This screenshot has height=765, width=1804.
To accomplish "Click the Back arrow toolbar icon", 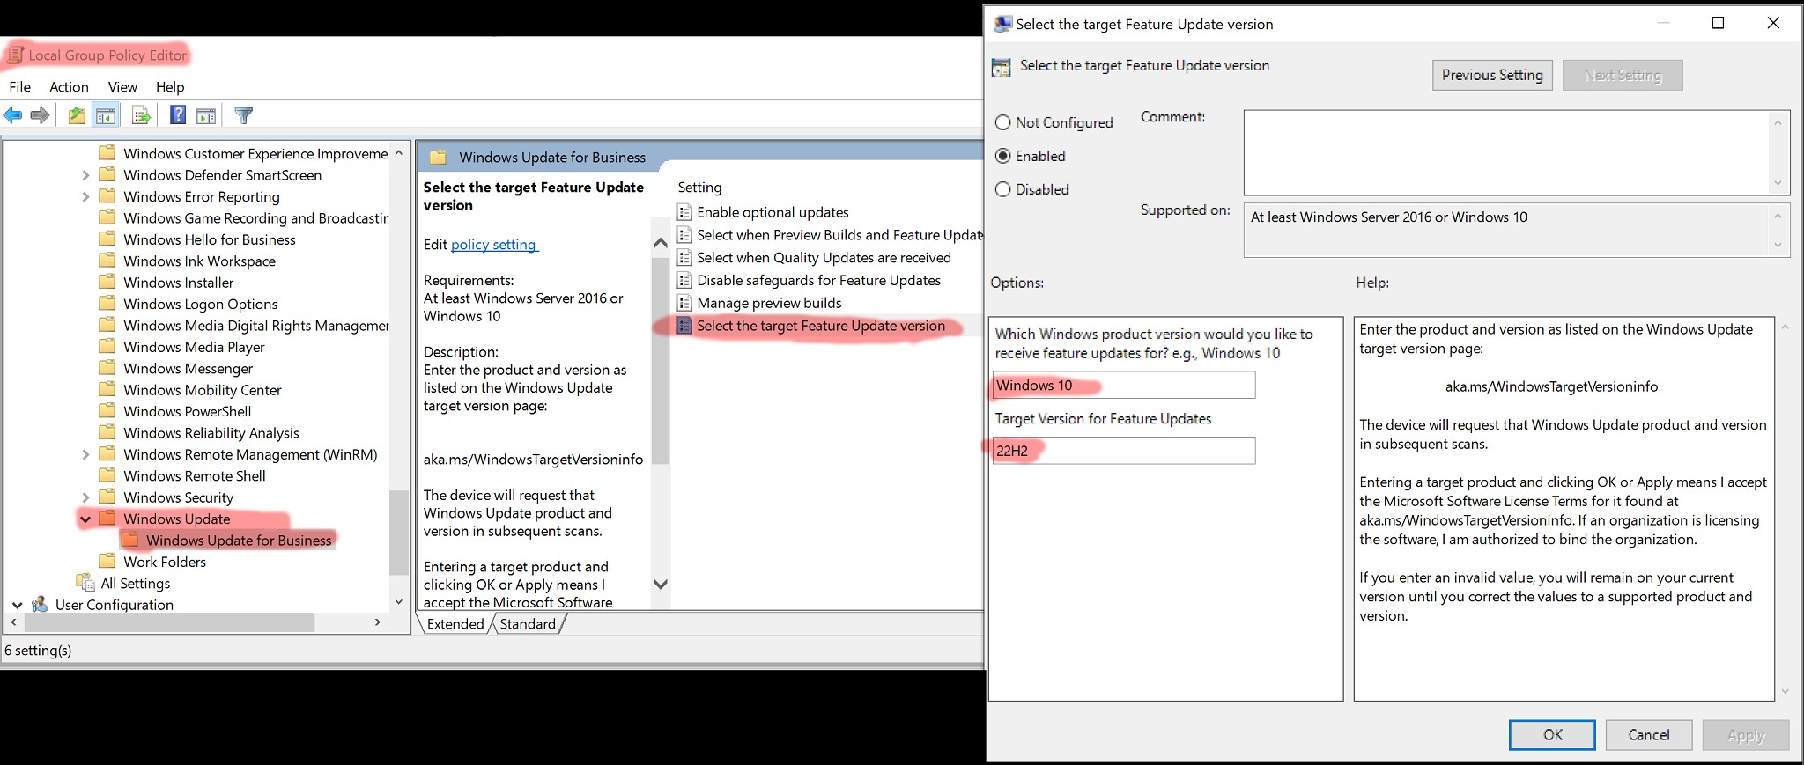I will 13,115.
